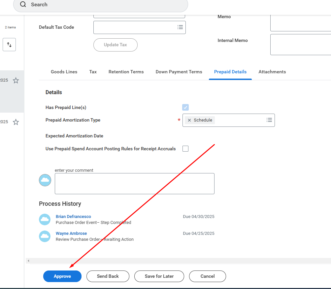Click the Send Back button
The image size is (331, 289).
pos(108,276)
